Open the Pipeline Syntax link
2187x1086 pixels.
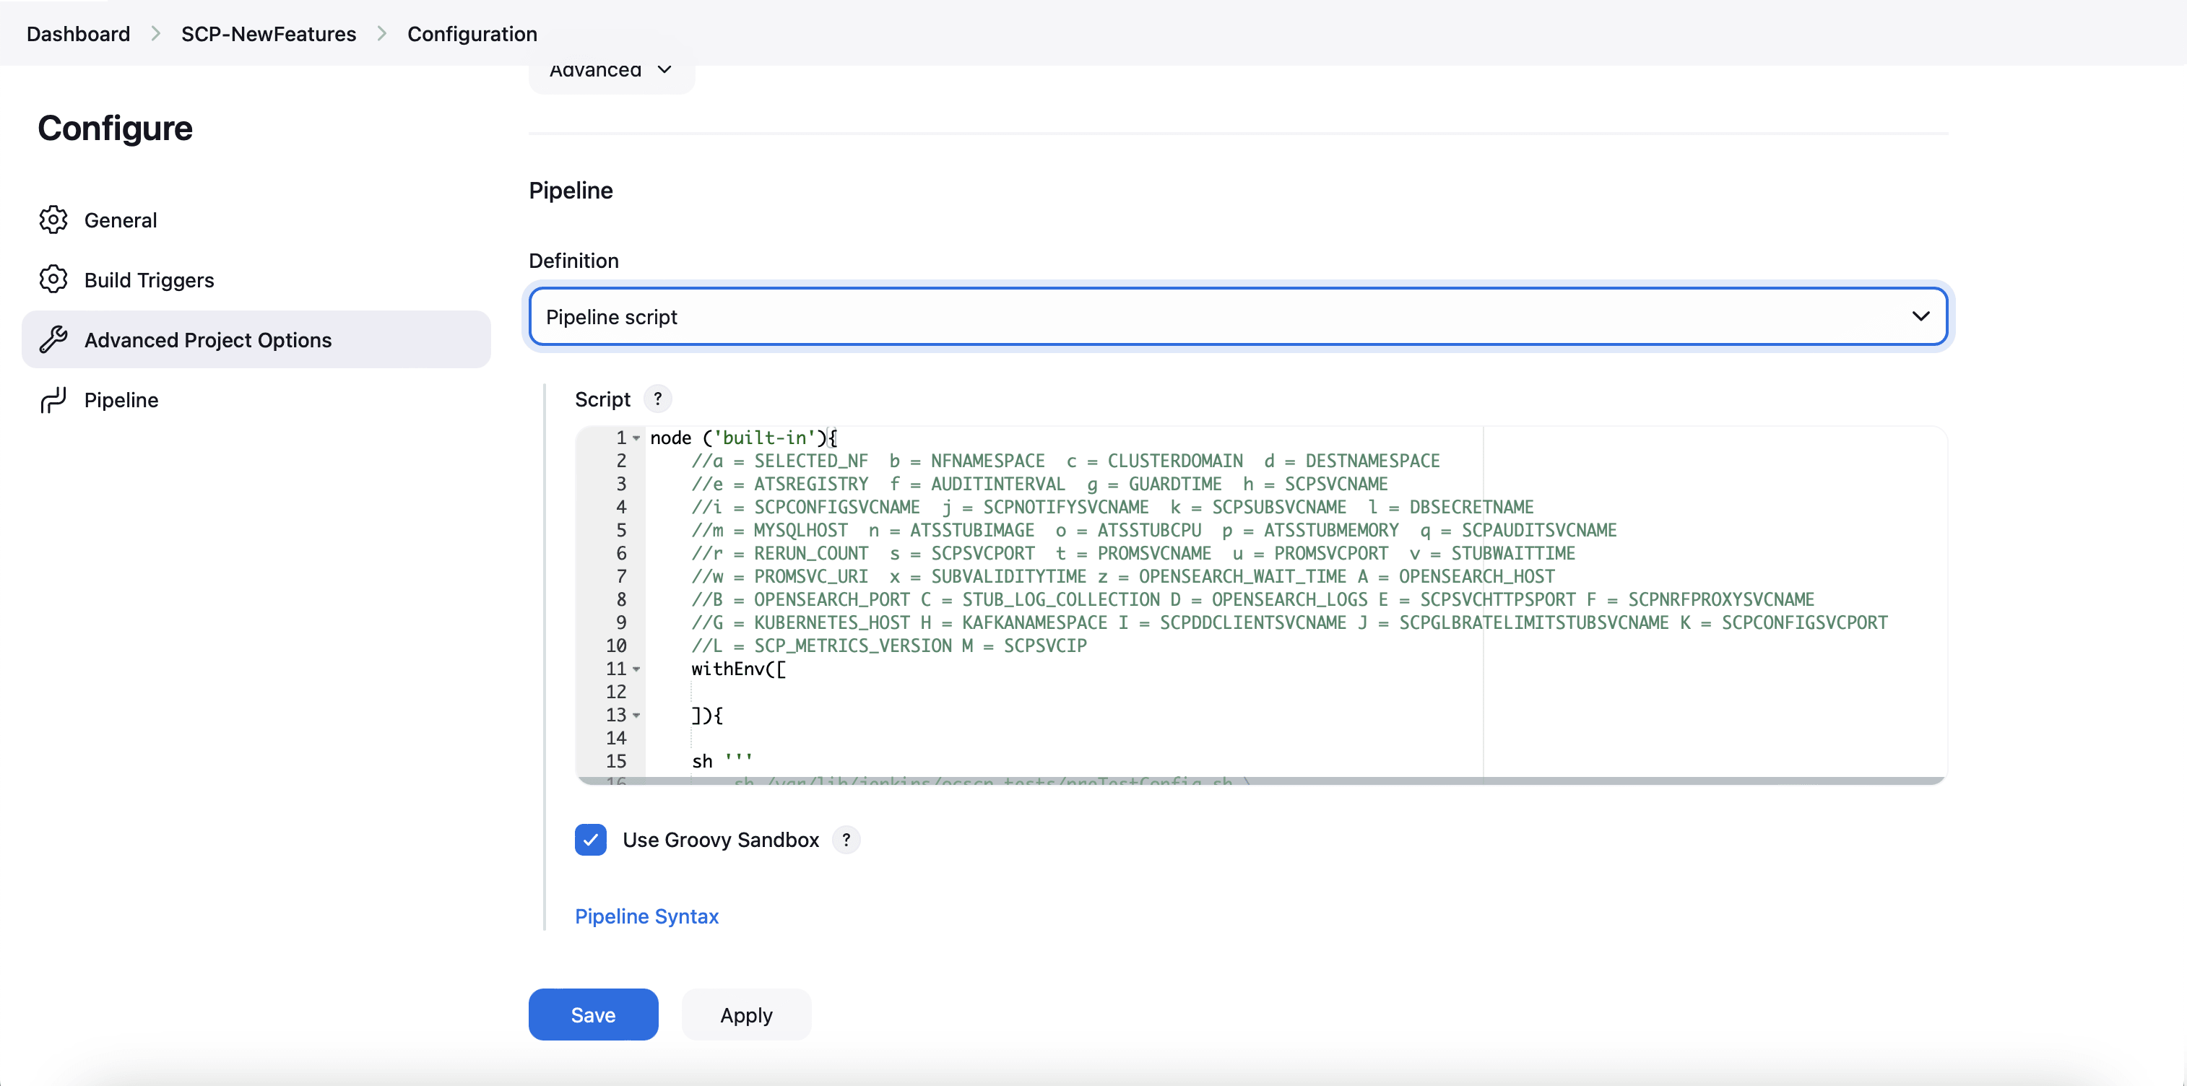[646, 916]
